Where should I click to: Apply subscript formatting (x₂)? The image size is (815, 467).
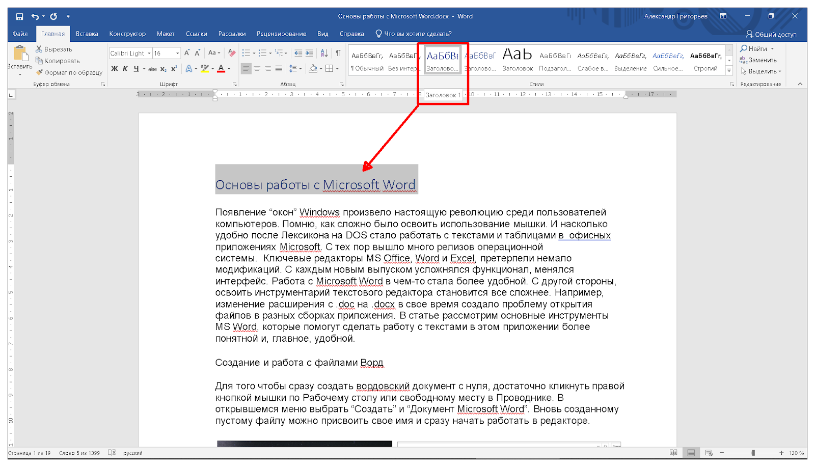click(163, 69)
